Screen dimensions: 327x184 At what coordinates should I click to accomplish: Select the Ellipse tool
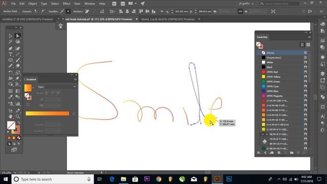[x=10, y=60]
